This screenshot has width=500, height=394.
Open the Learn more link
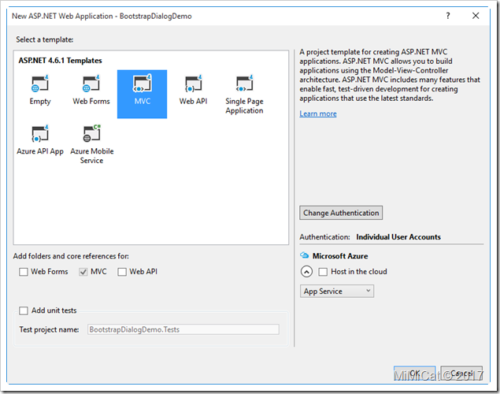coord(318,113)
